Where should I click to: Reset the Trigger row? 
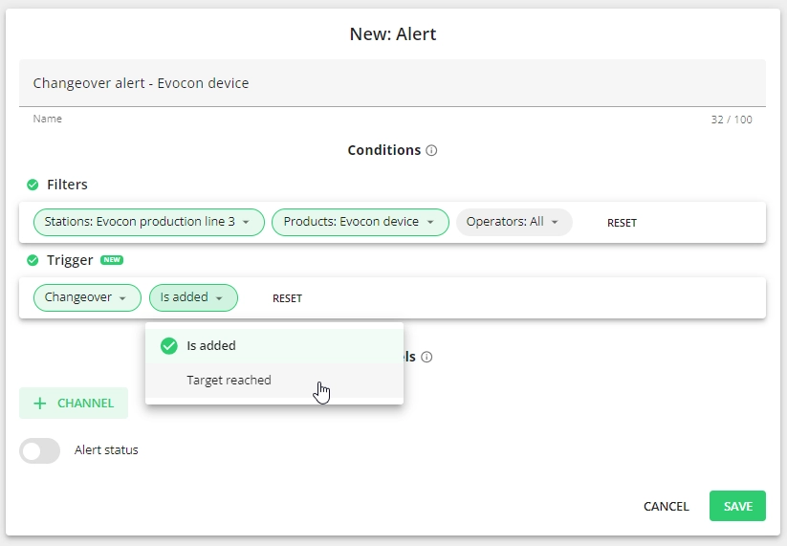click(287, 298)
